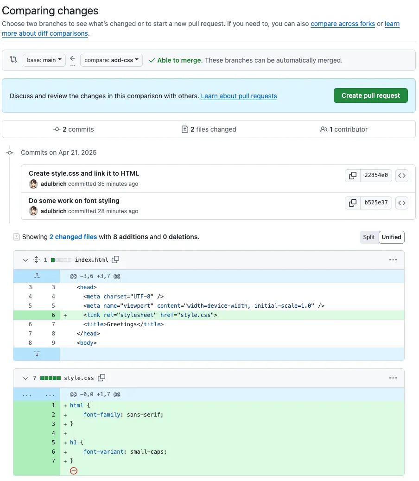Select the 2 commits tab
Screen dimensions: 419x481
[74, 129]
